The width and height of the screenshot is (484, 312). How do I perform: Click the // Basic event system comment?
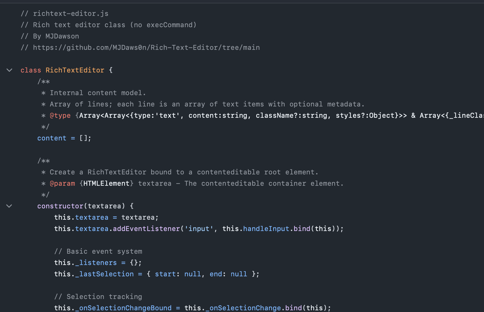pos(98,251)
